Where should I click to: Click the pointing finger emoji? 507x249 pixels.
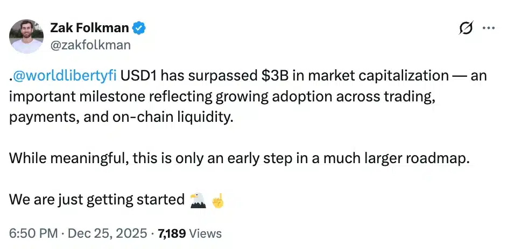[217, 200]
